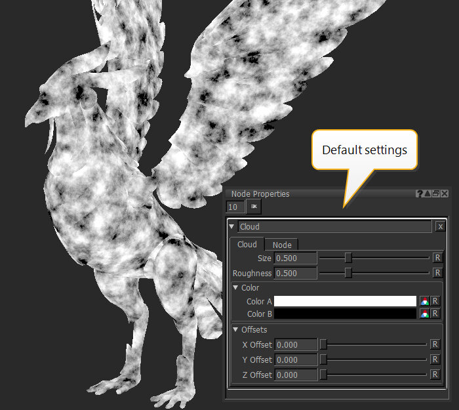Screen dimensions: 459x410
Task: Click the Roughness value field
Action: coord(295,273)
